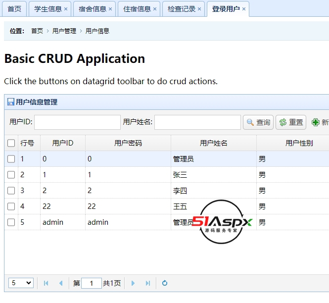Refresh the datagrid with reload icon

pos(165,283)
